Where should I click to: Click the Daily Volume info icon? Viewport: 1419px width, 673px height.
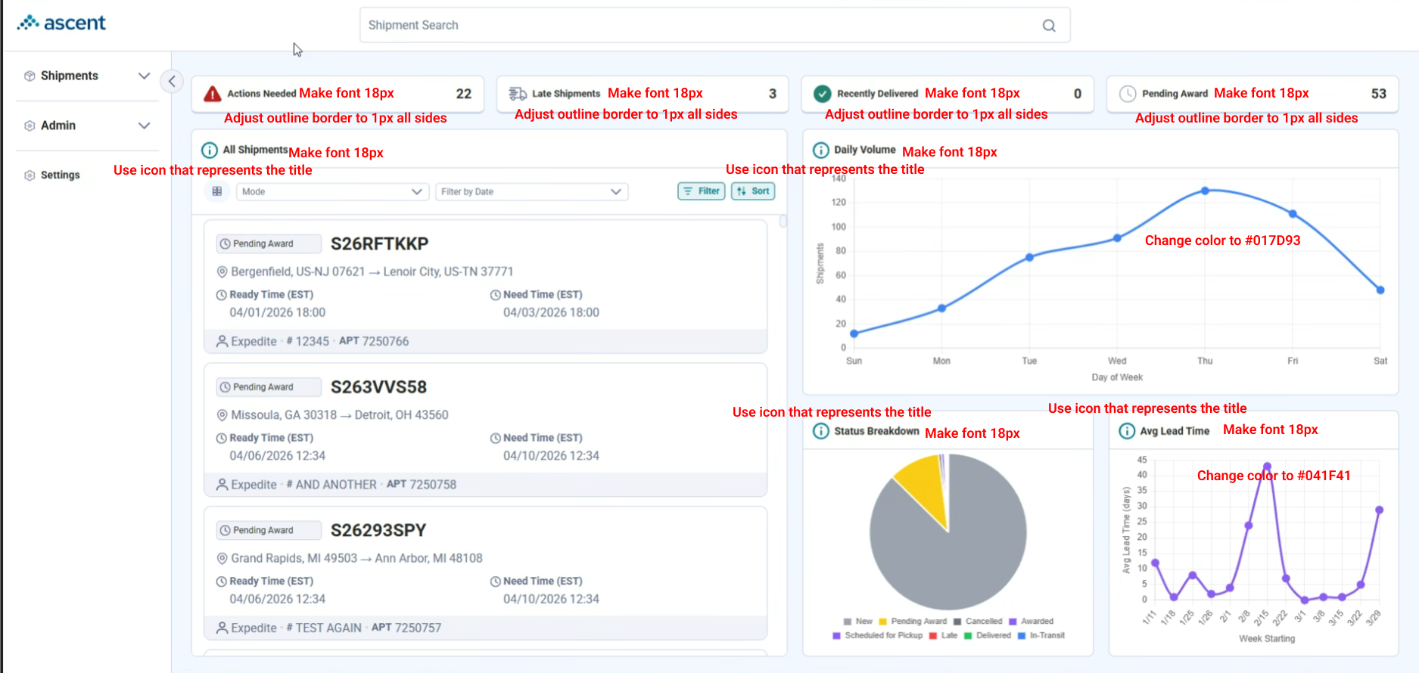tap(820, 150)
